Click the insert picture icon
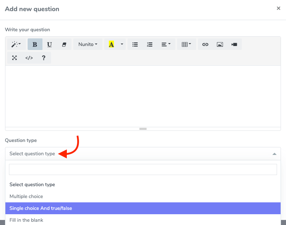Image resolution: width=286 pixels, height=225 pixels. click(x=220, y=45)
